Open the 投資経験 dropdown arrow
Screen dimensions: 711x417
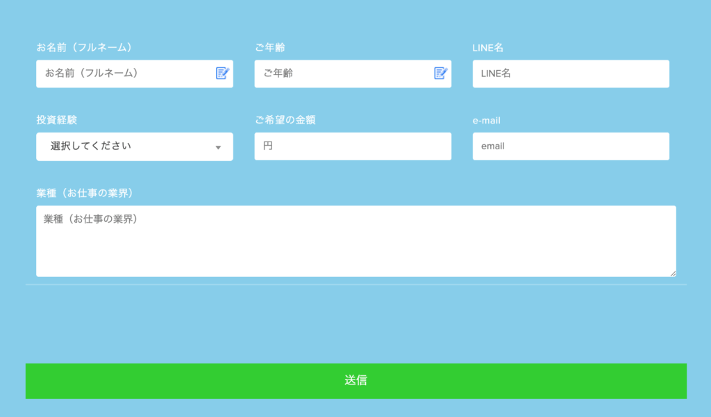(218, 147)
